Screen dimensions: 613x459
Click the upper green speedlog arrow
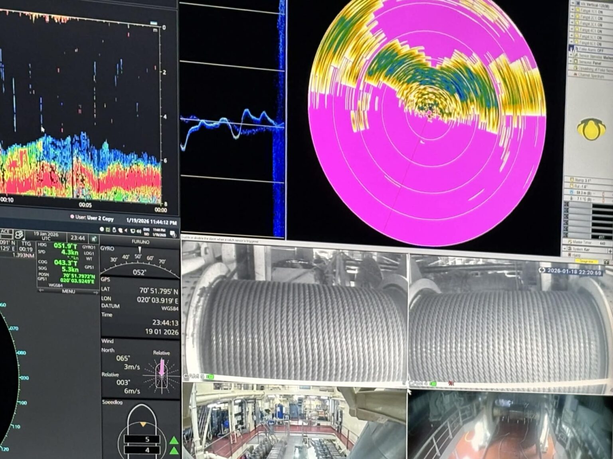point(174,440)
